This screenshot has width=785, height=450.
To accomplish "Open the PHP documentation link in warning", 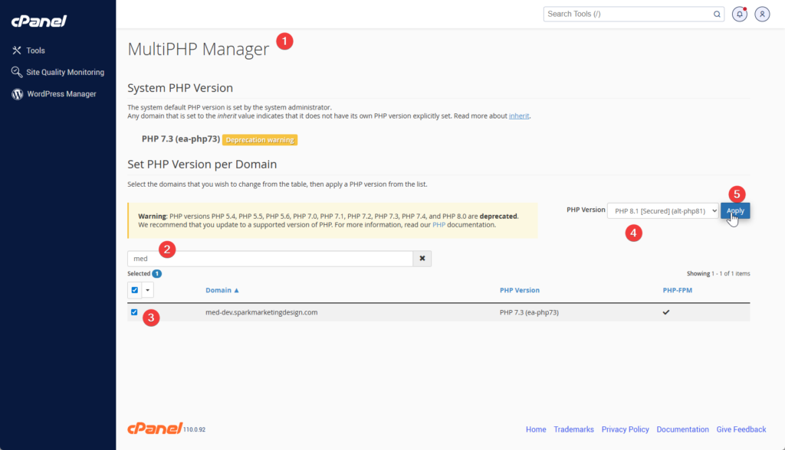I will coord(438,225).
